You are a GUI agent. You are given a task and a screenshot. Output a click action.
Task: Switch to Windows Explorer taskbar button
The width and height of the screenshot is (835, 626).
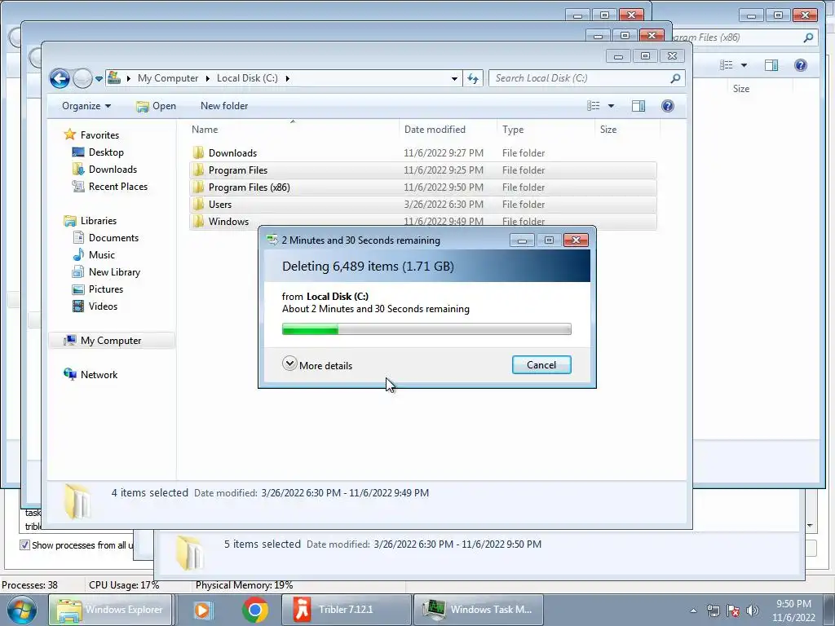111,610
